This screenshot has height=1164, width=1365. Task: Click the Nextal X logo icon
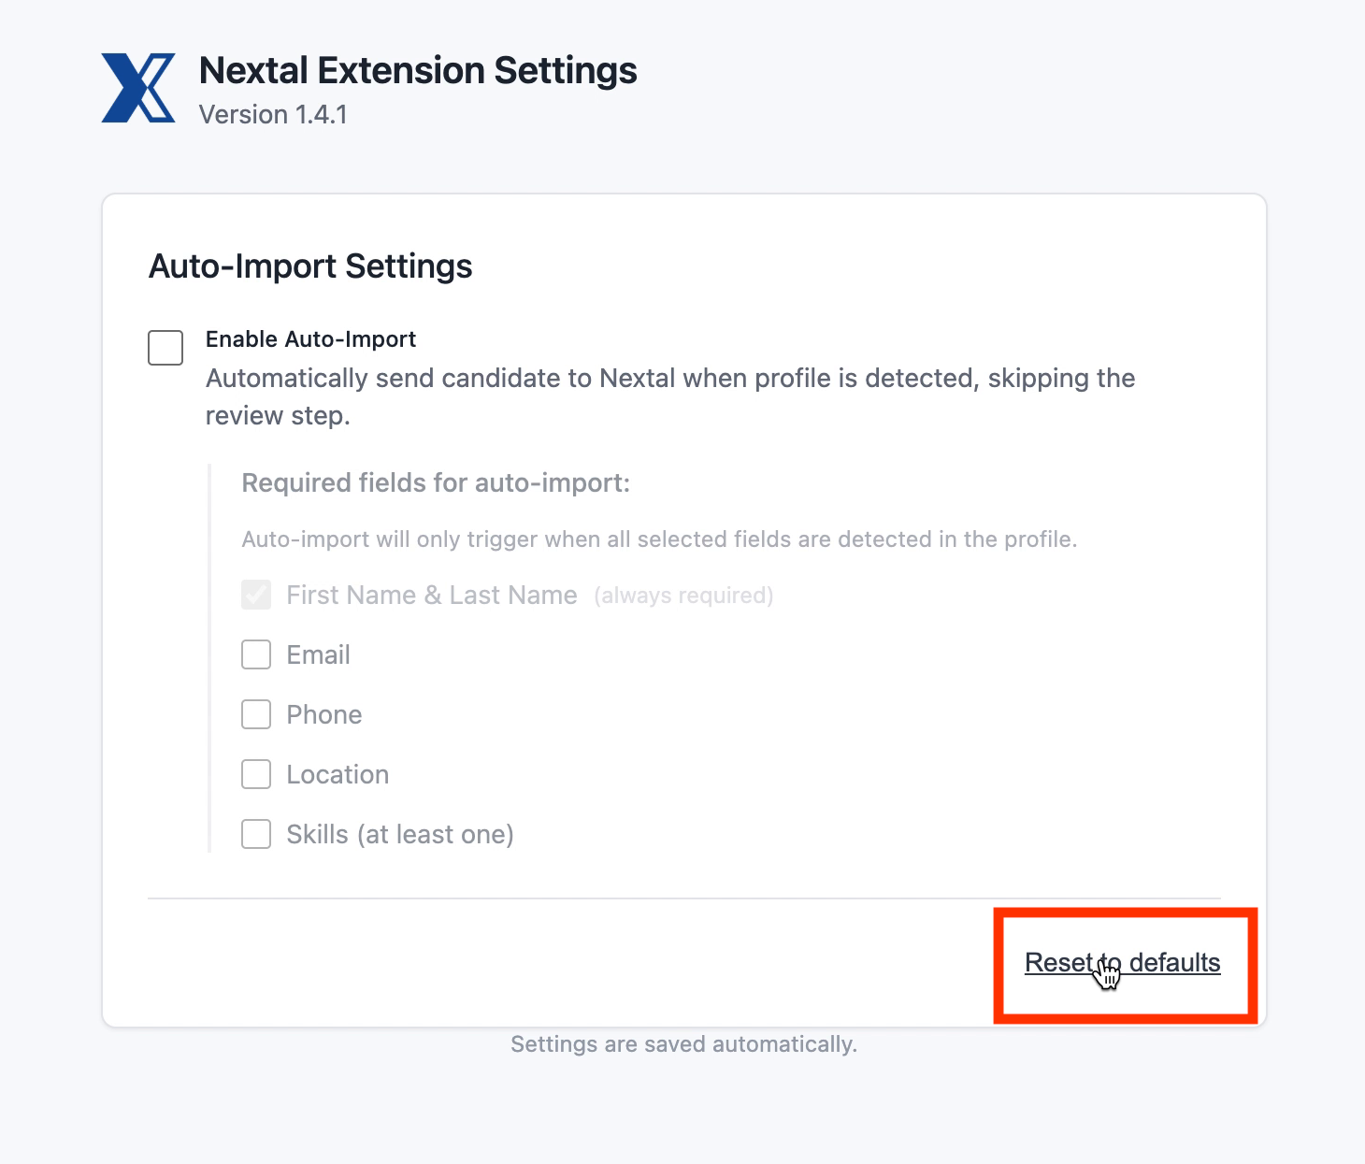(138, 88)
